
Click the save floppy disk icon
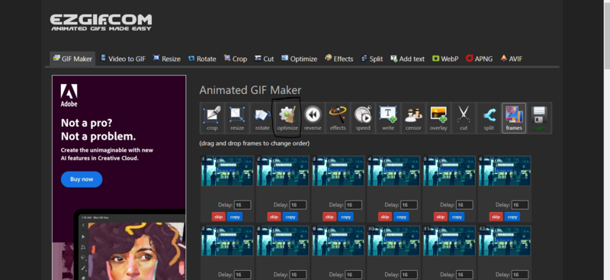click(x=539, y=118)
